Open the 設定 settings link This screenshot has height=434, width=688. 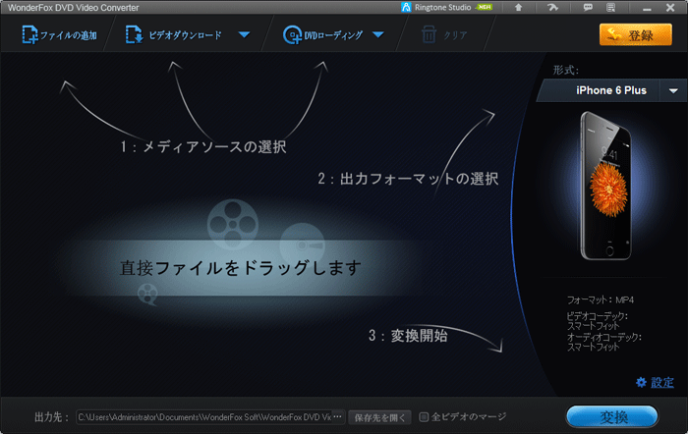[662, 383]
